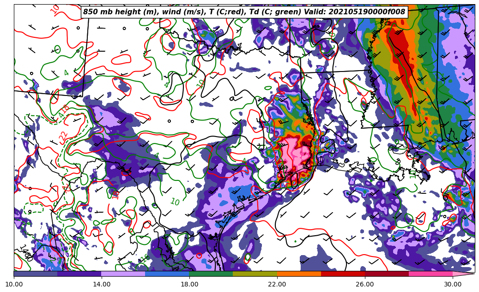479x292 pixels.
Task: Click the black 1480 height contour label
Action: (x=25, y=253)
